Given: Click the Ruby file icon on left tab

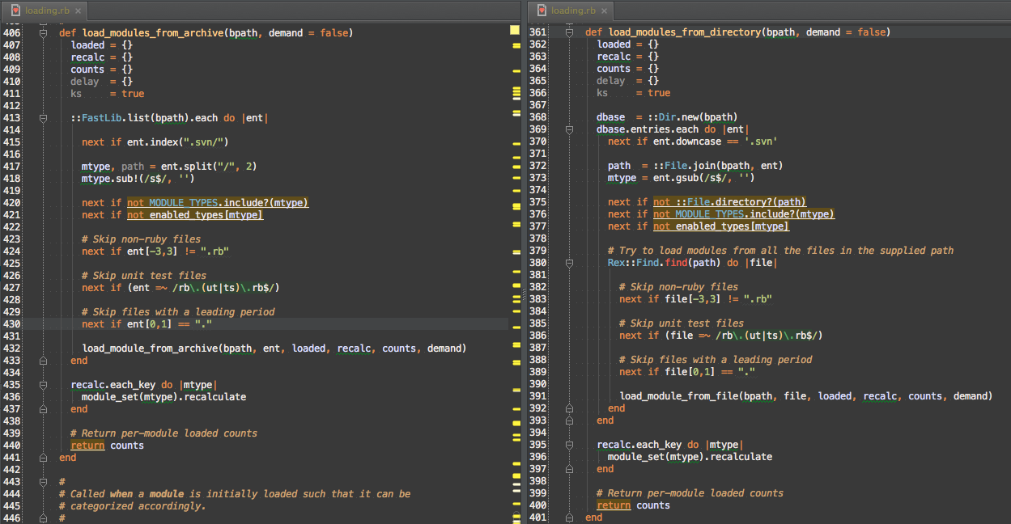Looking at the screenshot, I should pyautogui.click(x=15, y=11).
